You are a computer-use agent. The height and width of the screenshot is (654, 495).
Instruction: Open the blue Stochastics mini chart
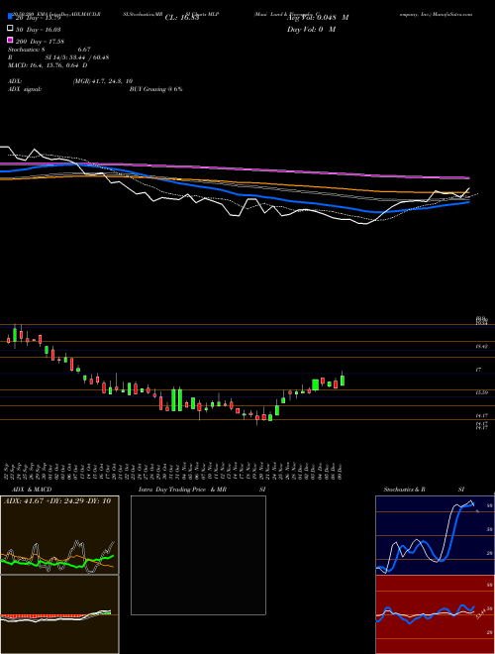point(435,535)
